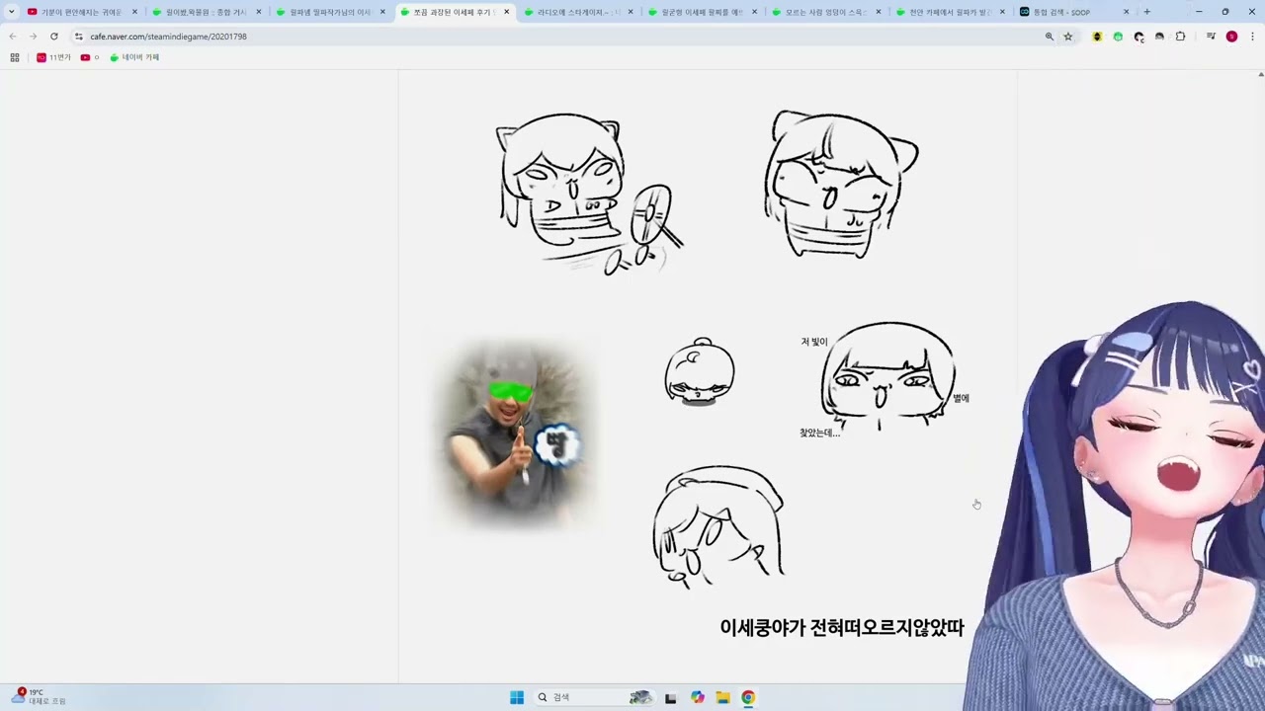1265x711 pixels.
Task: Open Chrome from the taskbar
Action: click(748, 697)
